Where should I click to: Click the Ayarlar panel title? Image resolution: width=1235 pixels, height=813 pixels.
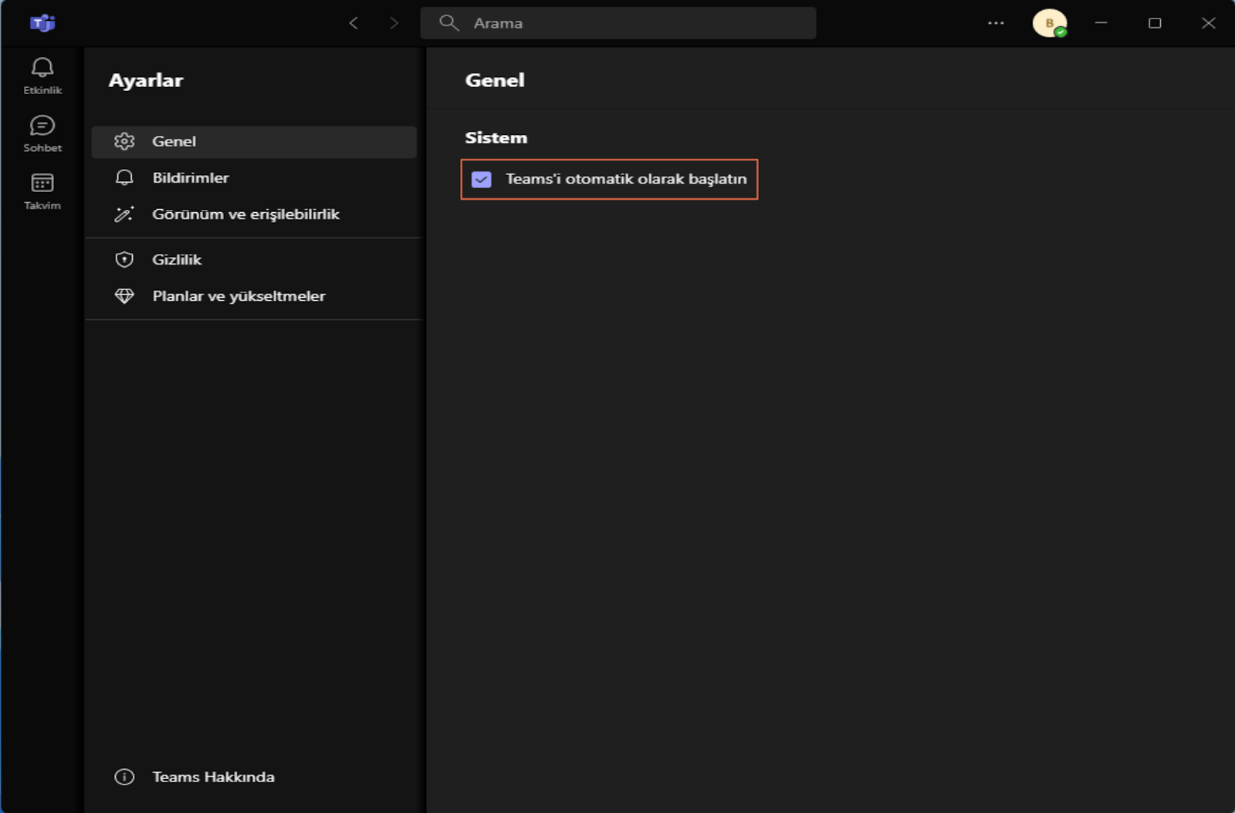click(146, 80)
